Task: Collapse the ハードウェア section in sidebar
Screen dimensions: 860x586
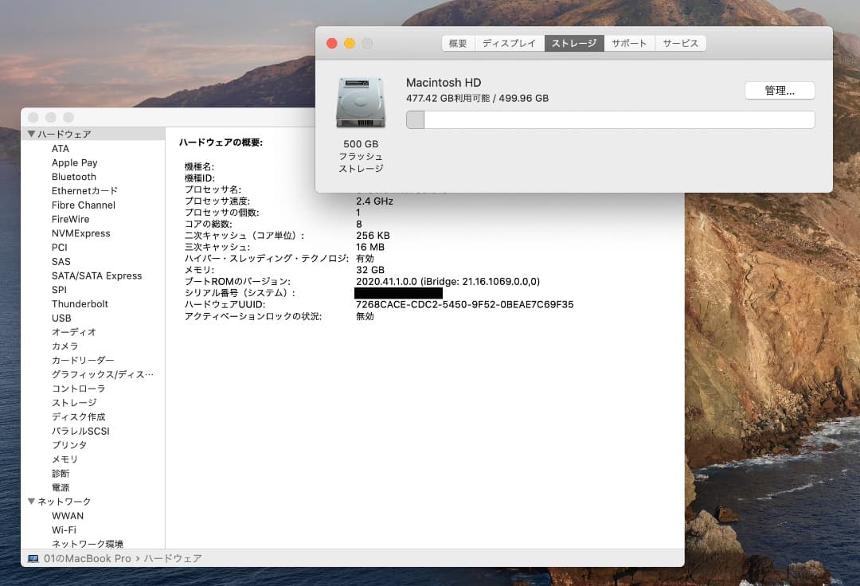Action: [x=33, y=135]
